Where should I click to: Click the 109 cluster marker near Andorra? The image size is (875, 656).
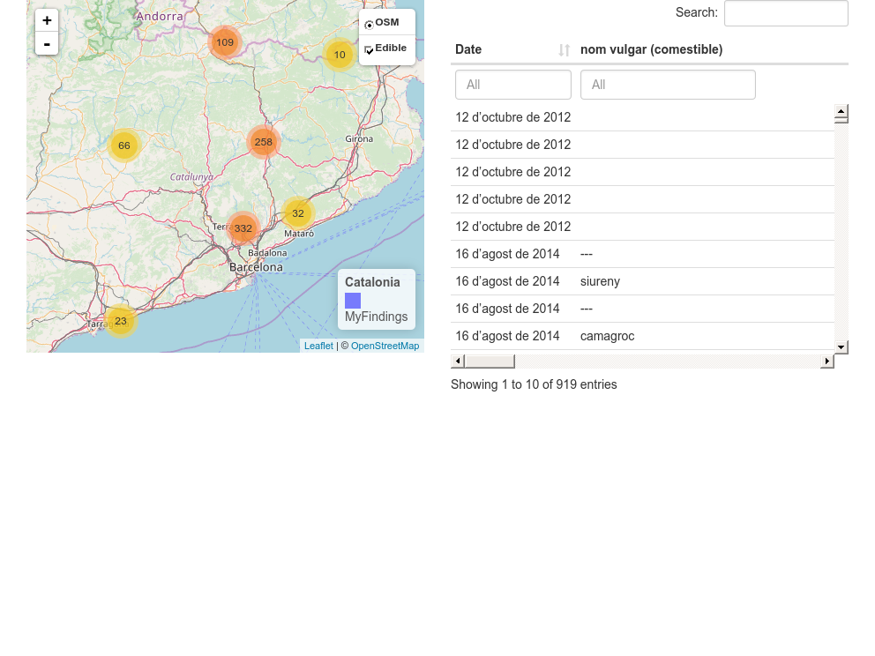(x=225, y=42)
